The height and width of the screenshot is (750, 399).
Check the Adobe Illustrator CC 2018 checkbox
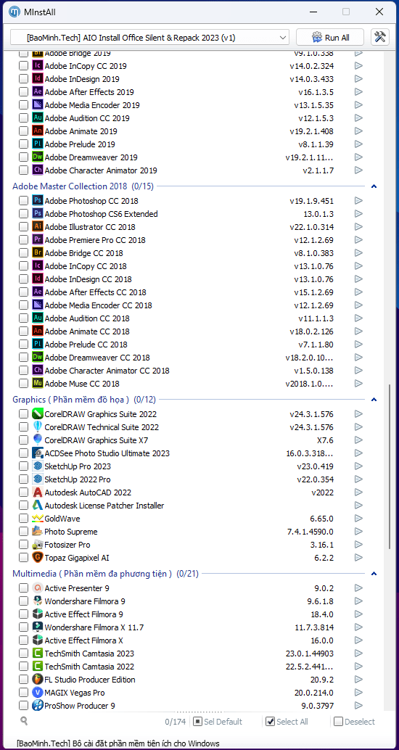click(x=23, y=227)
